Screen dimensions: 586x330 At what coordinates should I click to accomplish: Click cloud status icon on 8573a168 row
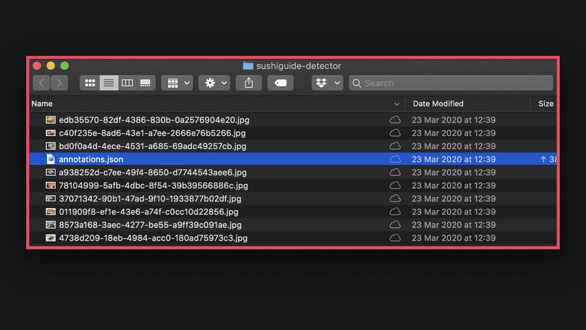click(x=395, y=225)
